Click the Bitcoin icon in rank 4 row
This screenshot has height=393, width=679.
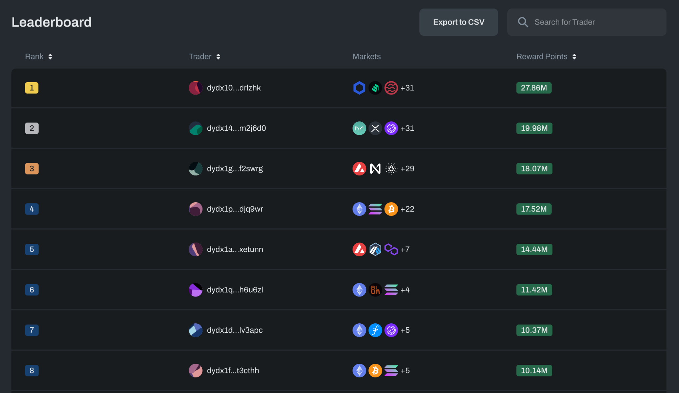pyautogui.click(x=391, y=209)
